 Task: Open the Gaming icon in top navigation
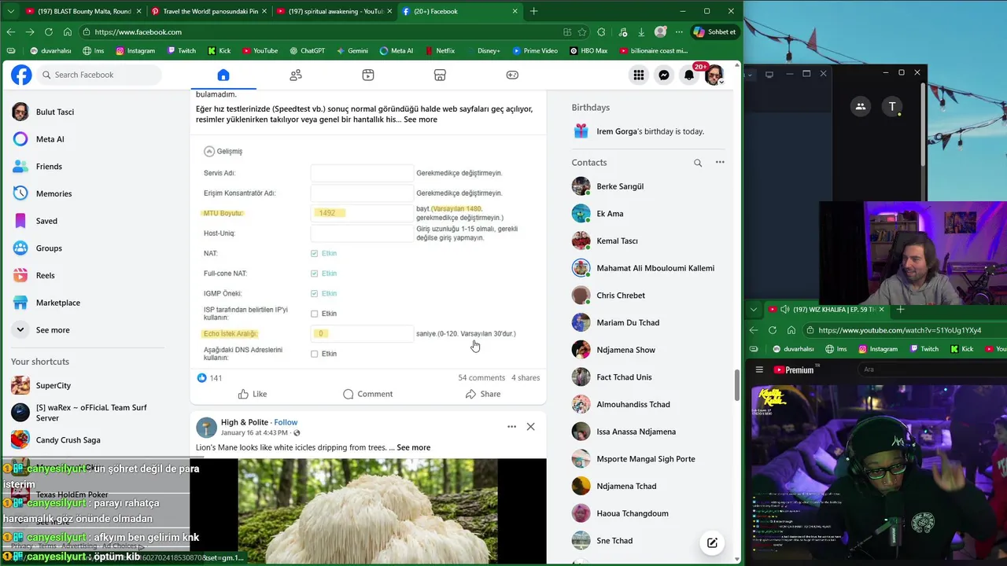(512, 75)
